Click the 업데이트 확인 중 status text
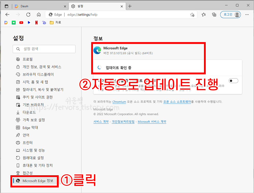The height and width of the screenshot is (193, 254). (x=118, y=68)
